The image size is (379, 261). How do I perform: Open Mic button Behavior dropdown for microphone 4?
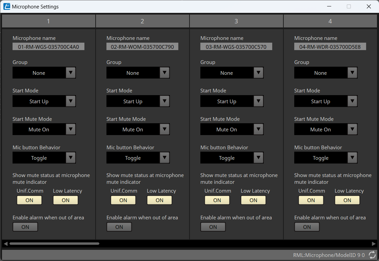(352, 157)
